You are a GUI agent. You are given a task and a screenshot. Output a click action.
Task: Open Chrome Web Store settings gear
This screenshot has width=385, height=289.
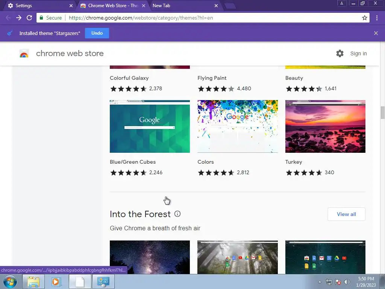point(340,53)
